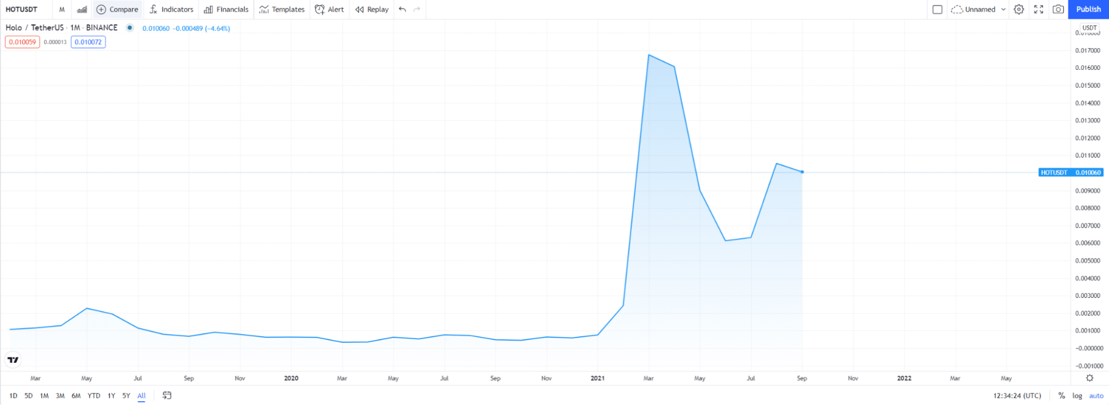
Task: Toggle auto scale
Action: click(1096, 396)
